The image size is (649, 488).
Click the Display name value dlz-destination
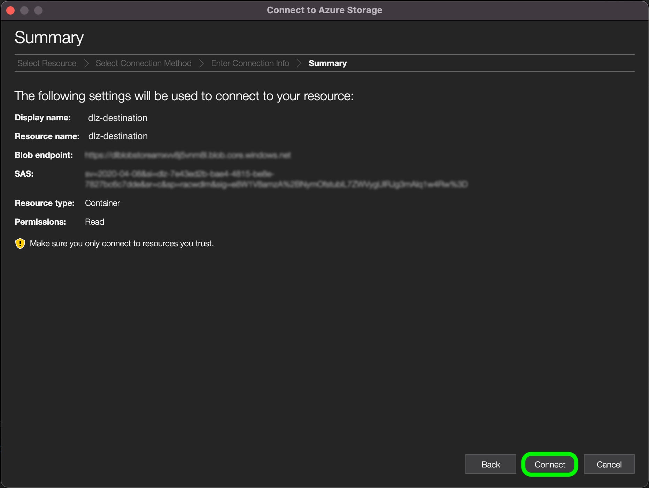(118, 118)
